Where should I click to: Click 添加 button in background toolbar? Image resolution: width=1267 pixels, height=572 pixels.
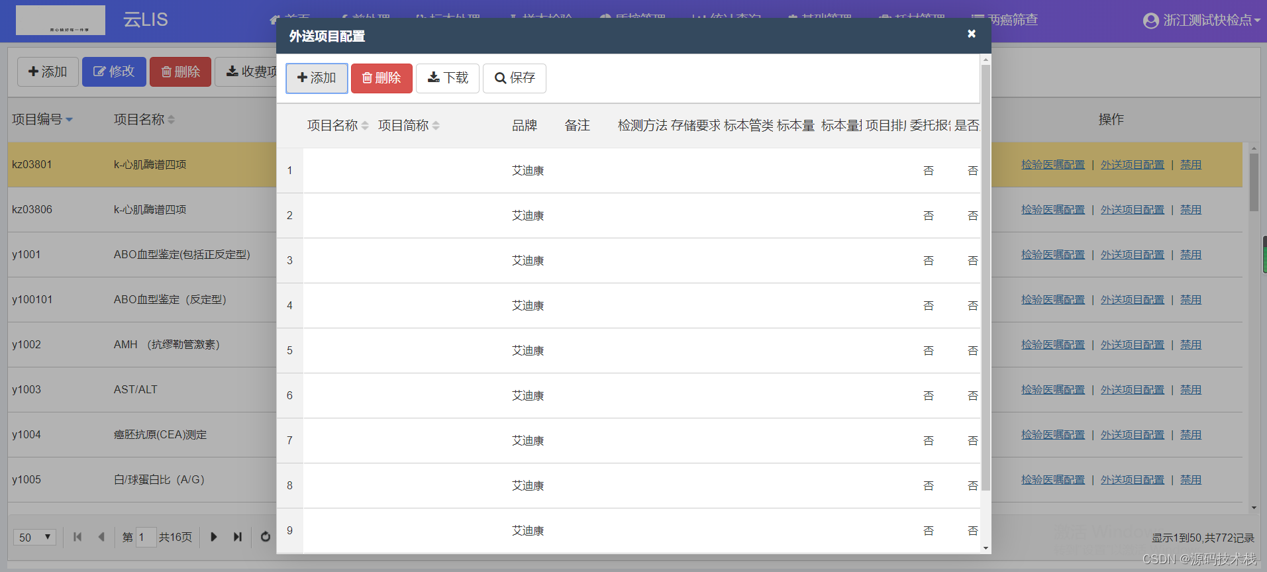point(48,71)
